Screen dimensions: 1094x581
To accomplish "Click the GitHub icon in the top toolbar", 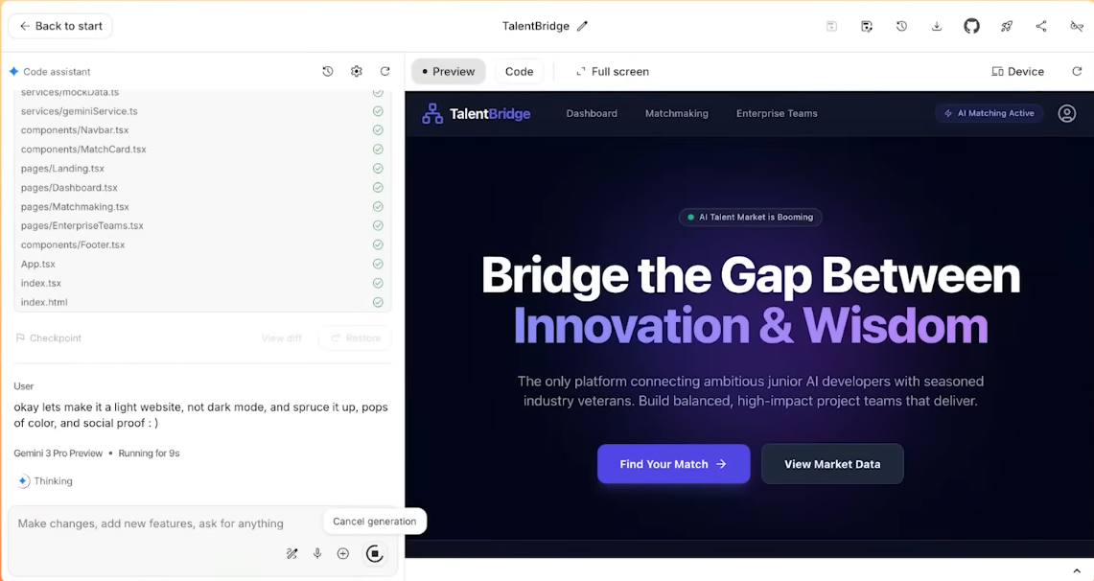I will point(971,26).
